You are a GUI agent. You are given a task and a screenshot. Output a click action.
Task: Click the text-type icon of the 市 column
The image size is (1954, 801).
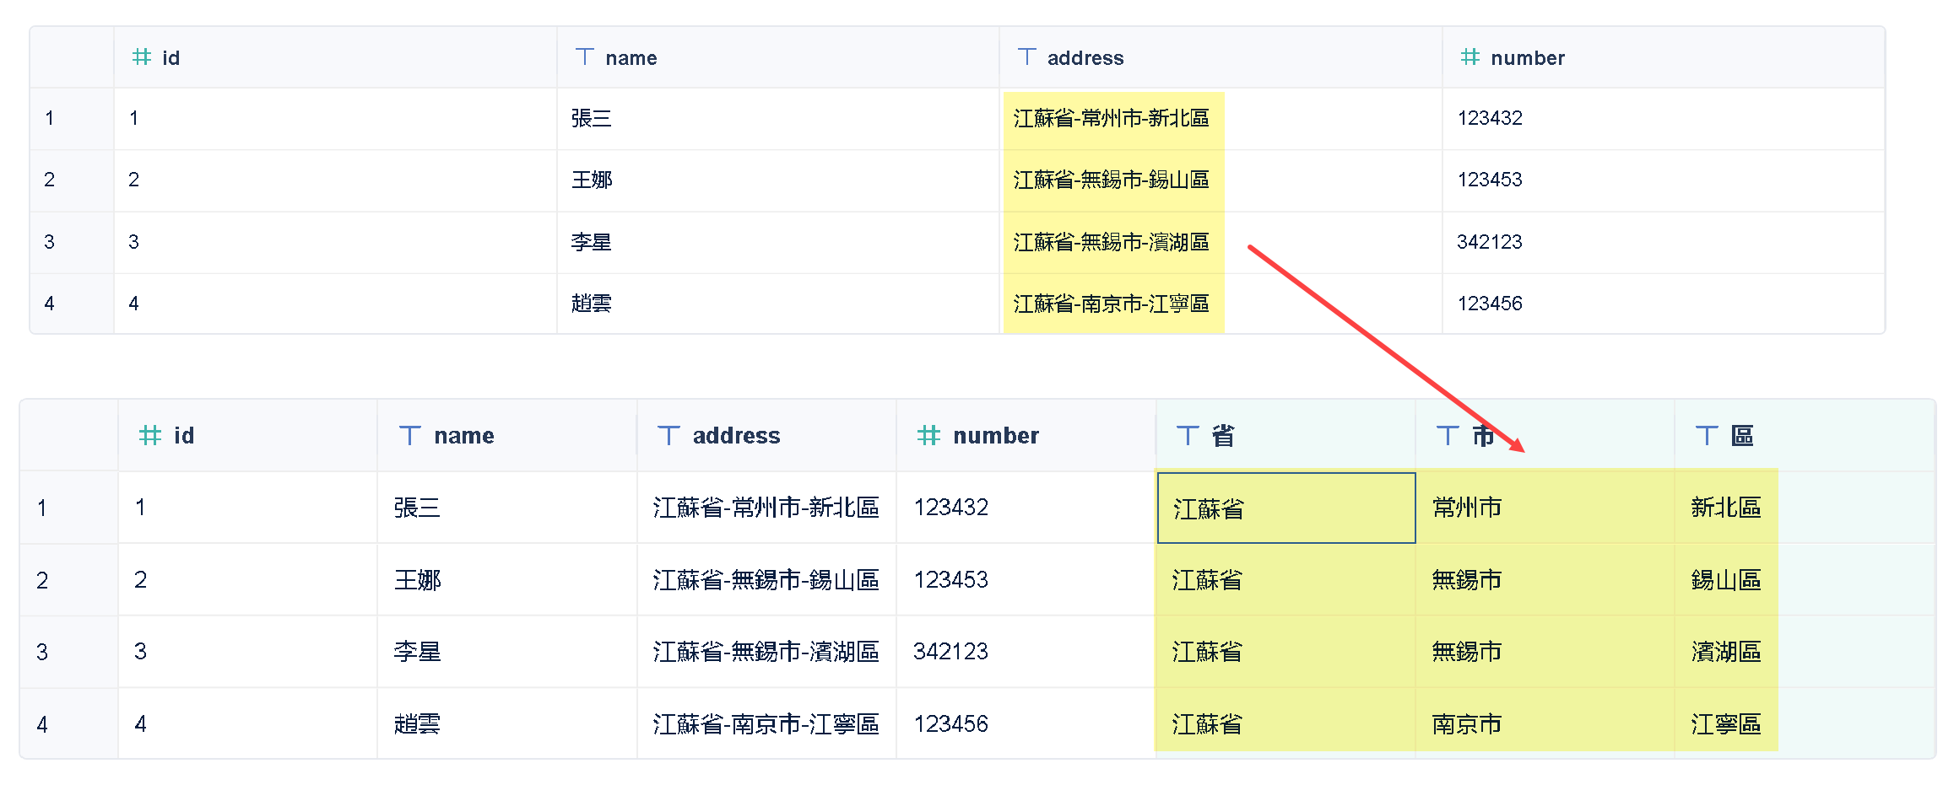coord(1447,436)
